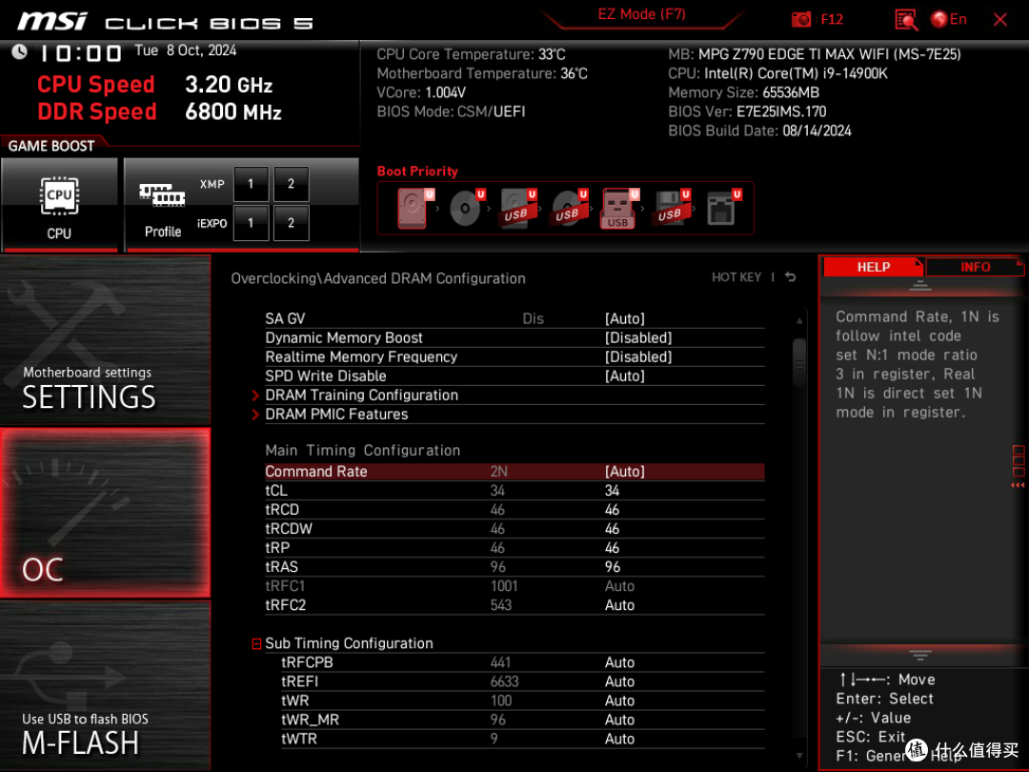Screen dimensions: 1029x772
Task: Switch to the INFO tab
Action: (x=975, y=267)
